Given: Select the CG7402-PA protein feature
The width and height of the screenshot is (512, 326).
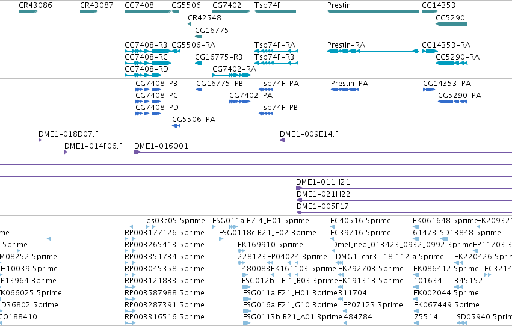Looking at the screenshot, I should (239, 102).
